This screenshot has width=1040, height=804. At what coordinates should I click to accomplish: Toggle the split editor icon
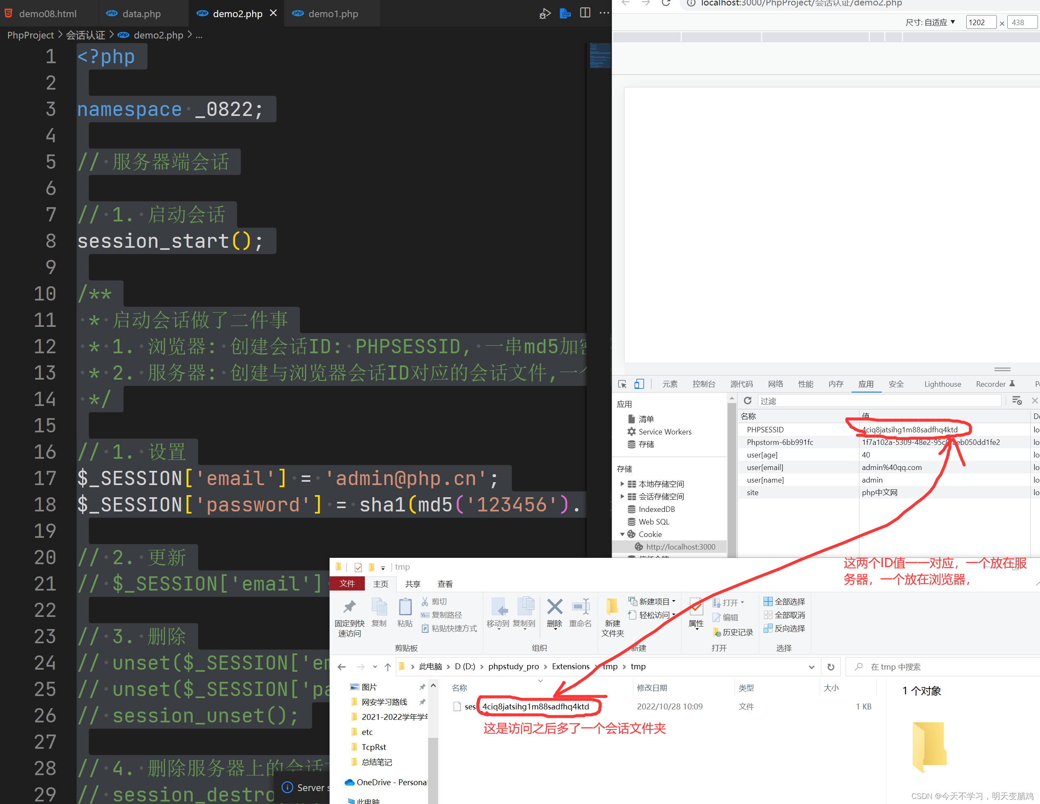[x=585, y=13]
